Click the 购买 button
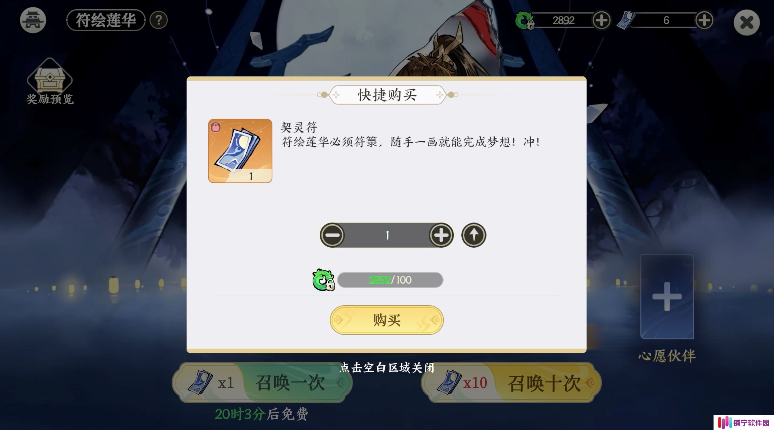Viewport: 774px width, 430px height. (386, 320)
